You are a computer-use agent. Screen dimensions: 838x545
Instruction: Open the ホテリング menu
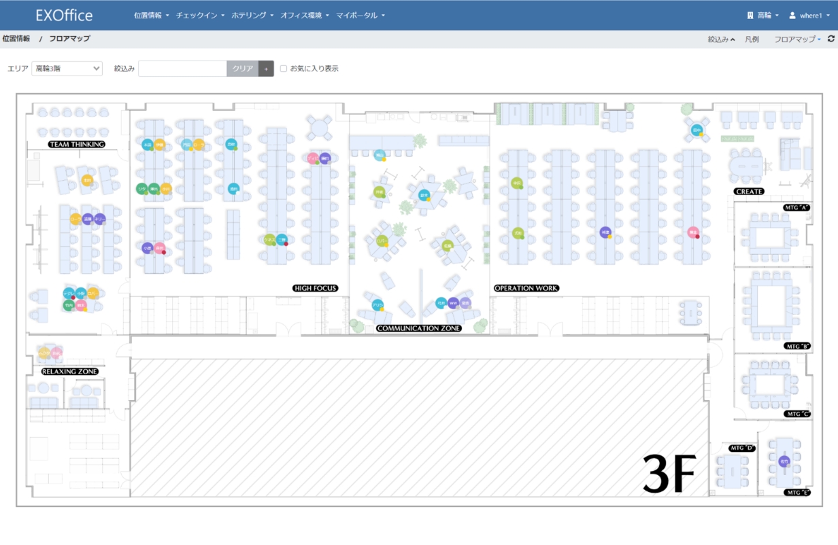(252, 16)
